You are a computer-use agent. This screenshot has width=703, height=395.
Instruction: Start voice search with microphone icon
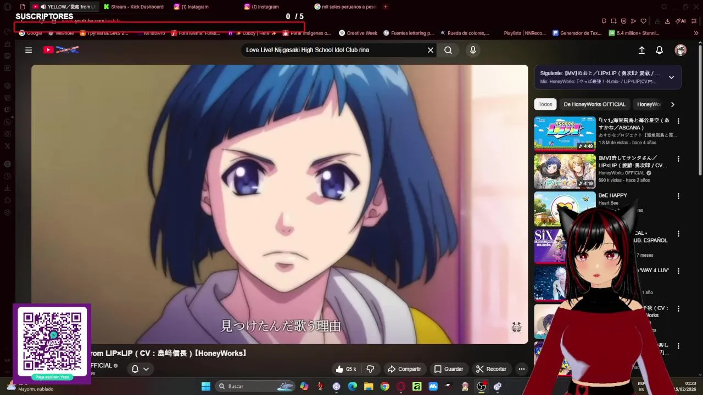pyautogui.click(x=473, y=50)
